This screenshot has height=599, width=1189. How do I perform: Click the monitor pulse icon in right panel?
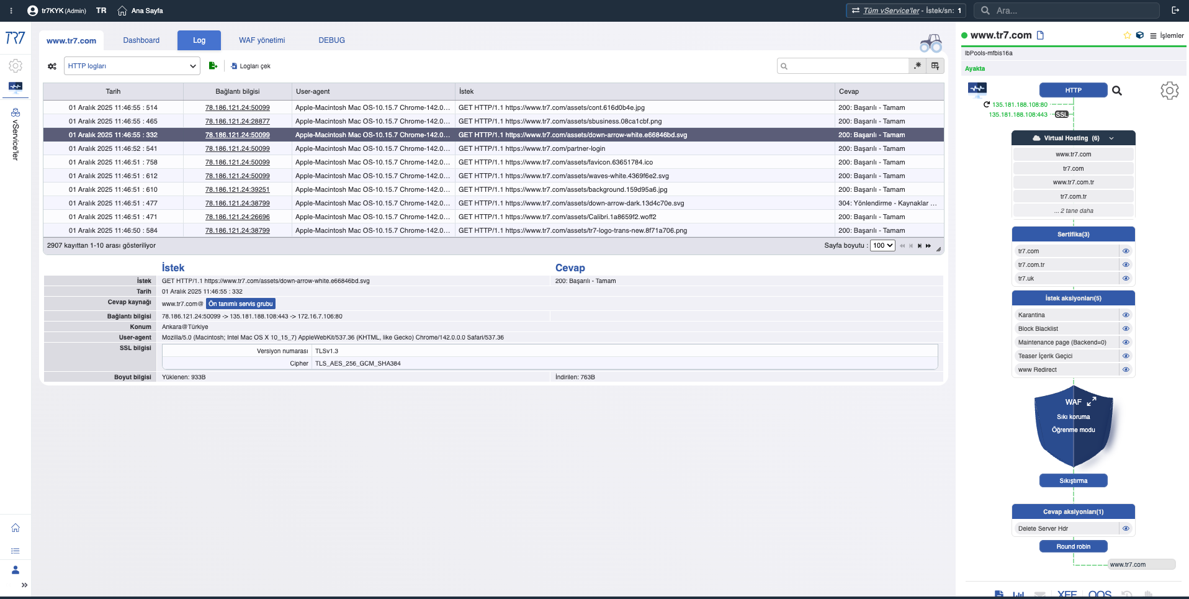click(977, 89)
